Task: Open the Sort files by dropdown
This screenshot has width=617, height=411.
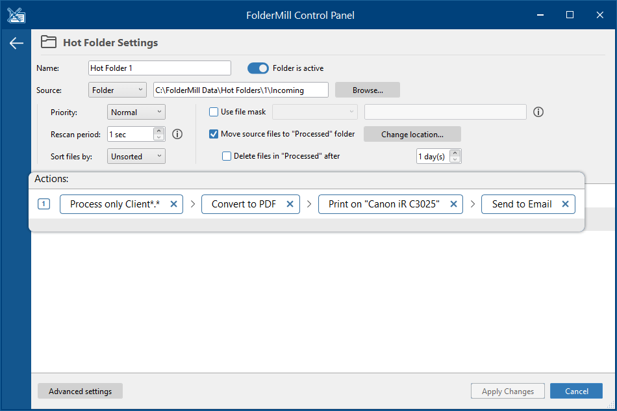Action: pyautogui.click(x=136, y=156)
